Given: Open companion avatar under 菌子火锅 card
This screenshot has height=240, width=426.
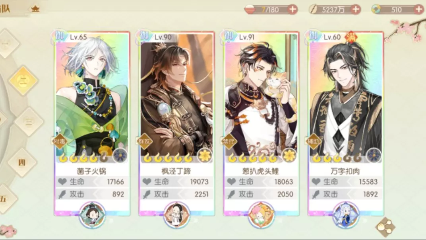Looking at the screenshot, I should click(x=92, y=215).
